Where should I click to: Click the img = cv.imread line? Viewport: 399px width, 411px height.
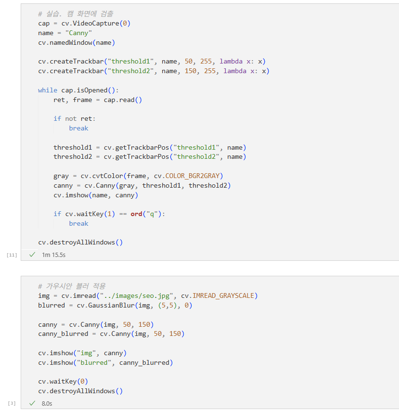tap(148, 295)
